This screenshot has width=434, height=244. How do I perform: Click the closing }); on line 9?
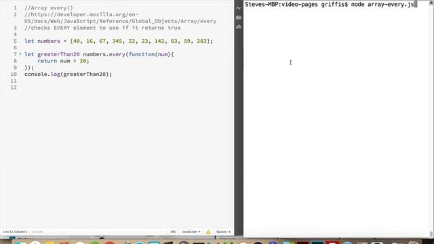[29, 68]
